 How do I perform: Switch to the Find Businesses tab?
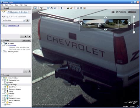13,12
